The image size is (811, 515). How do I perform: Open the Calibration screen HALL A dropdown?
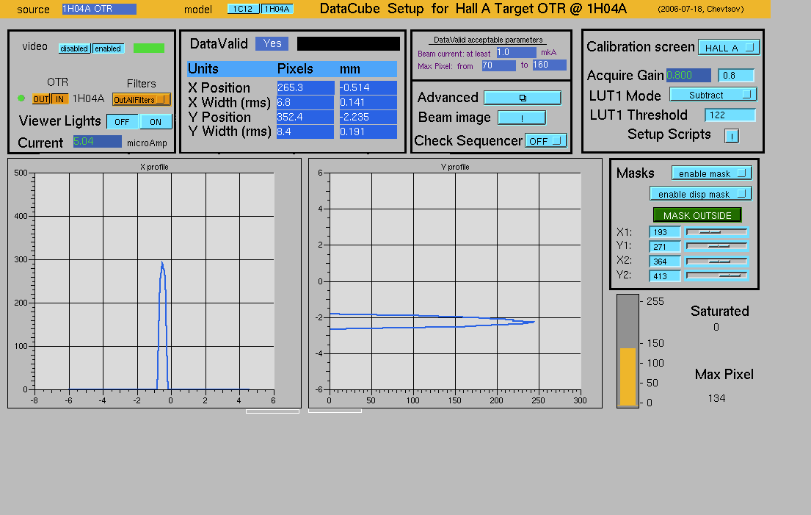click(x=730, y=48)
